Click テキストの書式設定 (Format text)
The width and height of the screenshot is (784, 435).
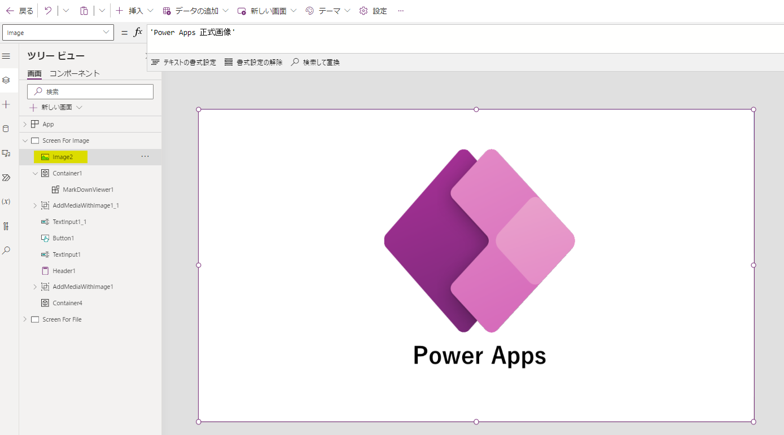click(183, 62)
